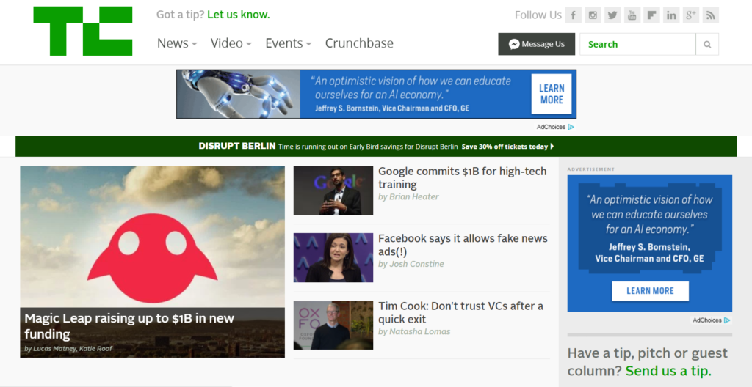Open author Brian Heater's page
This screenshot has width=752, height=387.
tap(414, 196)
